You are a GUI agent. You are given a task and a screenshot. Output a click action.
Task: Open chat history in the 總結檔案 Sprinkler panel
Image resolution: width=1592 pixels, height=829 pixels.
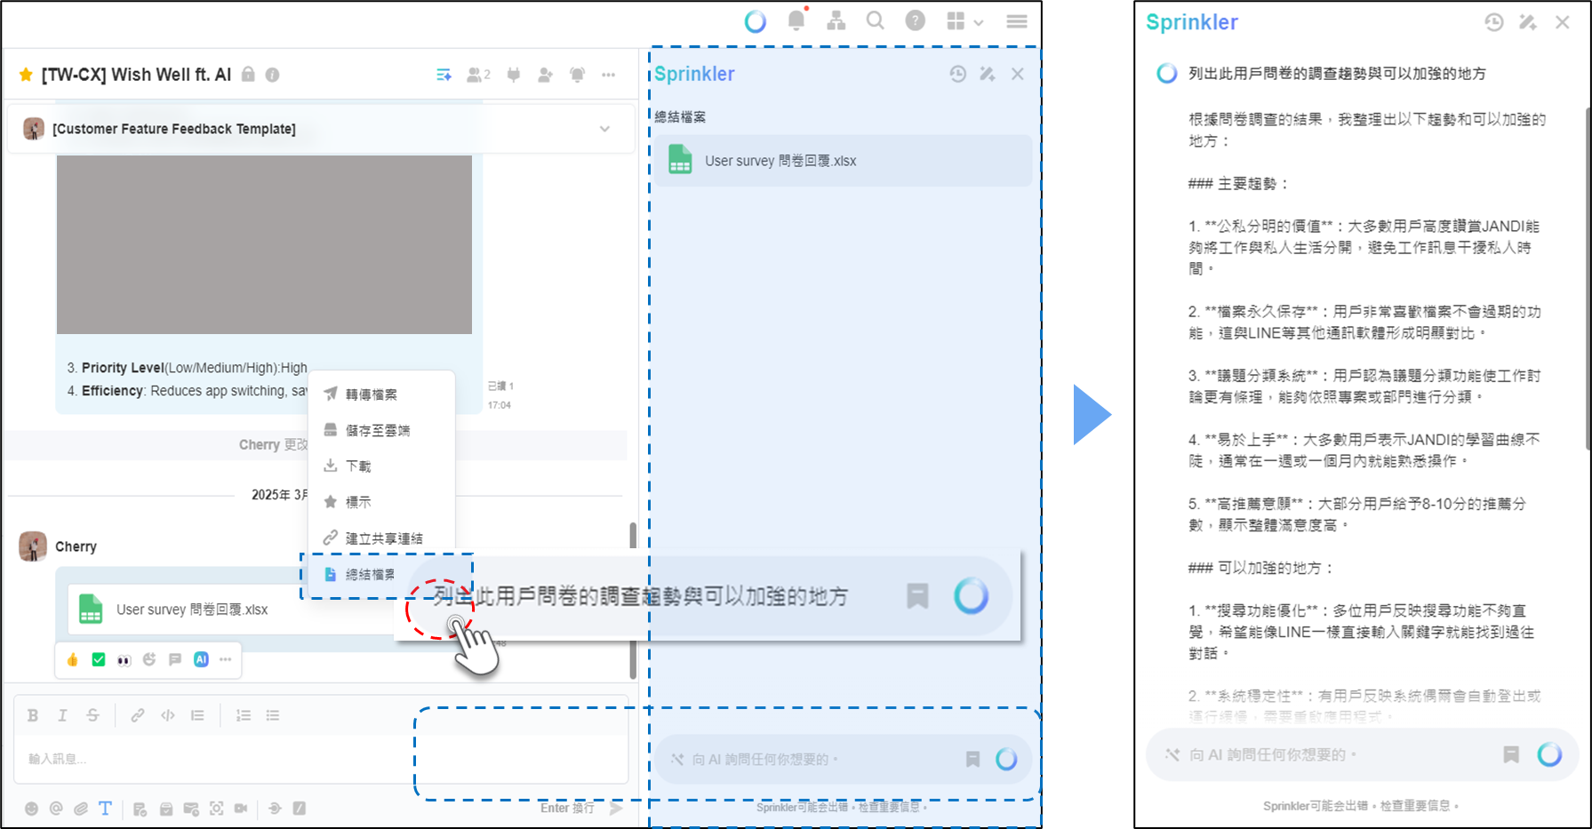tap(957, 75)
